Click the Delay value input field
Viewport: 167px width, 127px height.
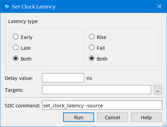[x=63, y=78]
